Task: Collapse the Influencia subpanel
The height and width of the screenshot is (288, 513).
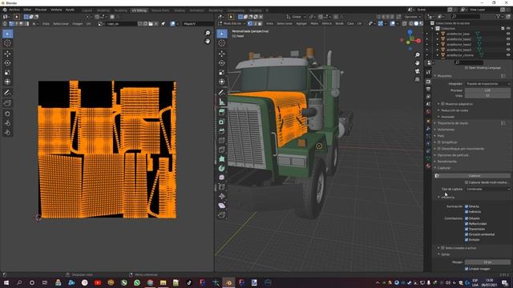Action: 447,198
